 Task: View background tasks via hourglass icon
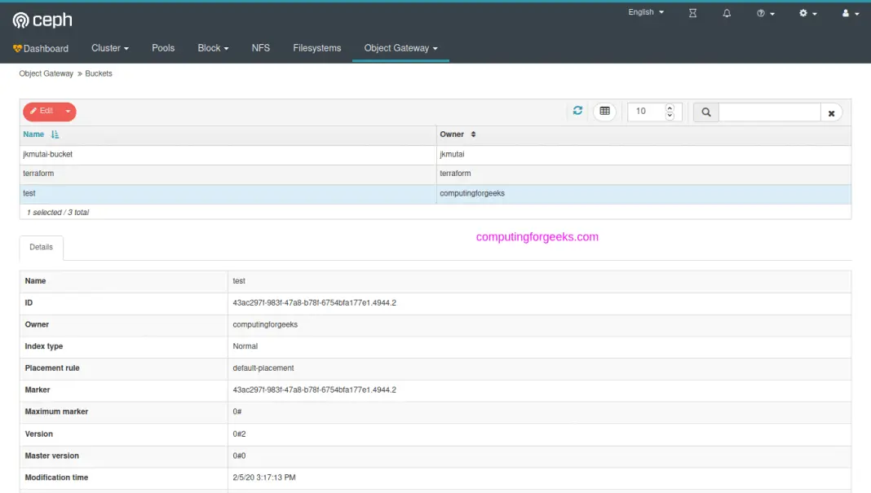coord(692,13)
